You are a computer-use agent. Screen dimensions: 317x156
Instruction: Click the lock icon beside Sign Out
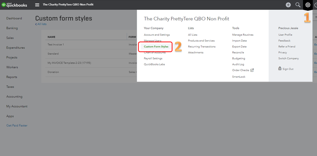pyautogui.click(x=280, y=68)
